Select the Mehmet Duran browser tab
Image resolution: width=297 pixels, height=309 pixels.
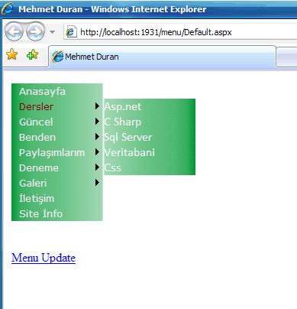coord(162,57)
